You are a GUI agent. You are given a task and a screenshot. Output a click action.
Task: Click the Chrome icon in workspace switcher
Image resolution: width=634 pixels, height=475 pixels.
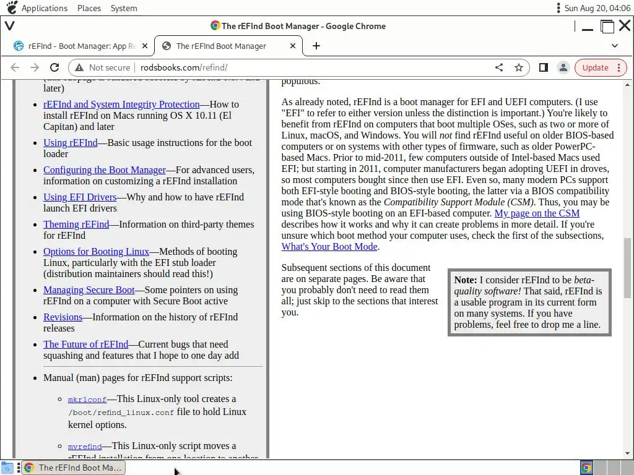pyautogui.click(x=586, y=468)
